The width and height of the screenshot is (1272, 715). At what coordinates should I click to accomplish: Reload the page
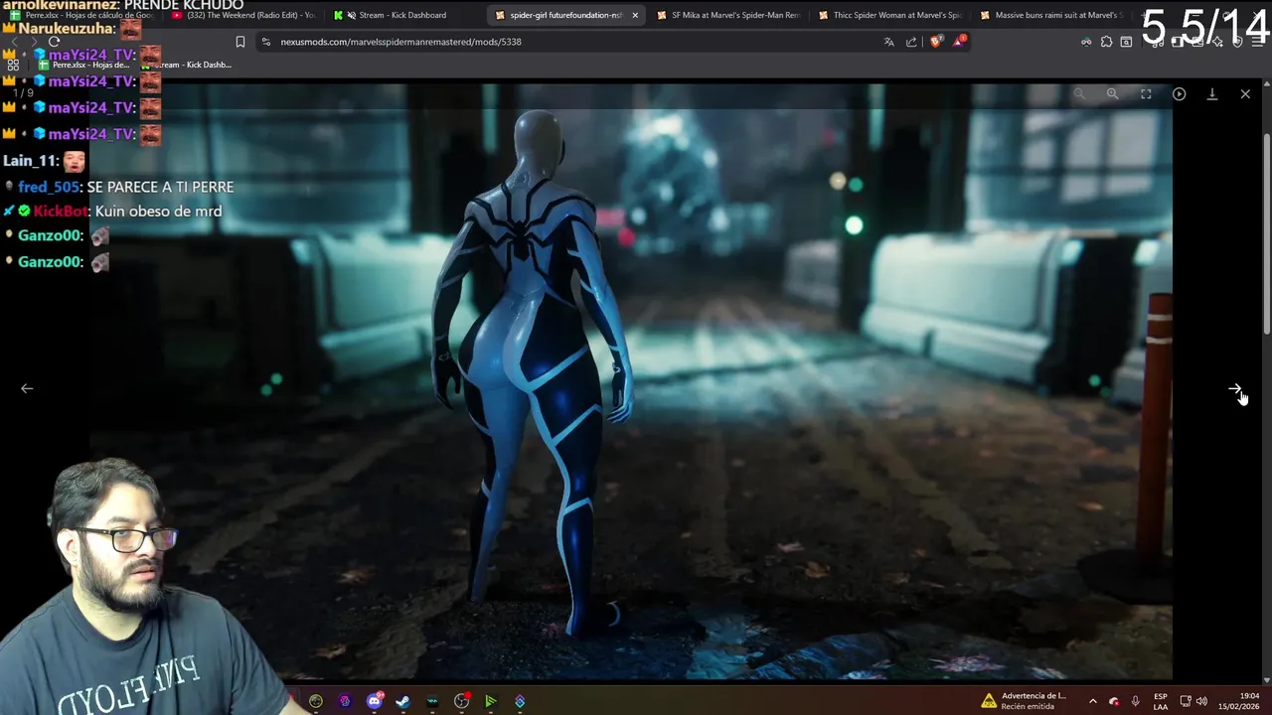coord(55,42)
